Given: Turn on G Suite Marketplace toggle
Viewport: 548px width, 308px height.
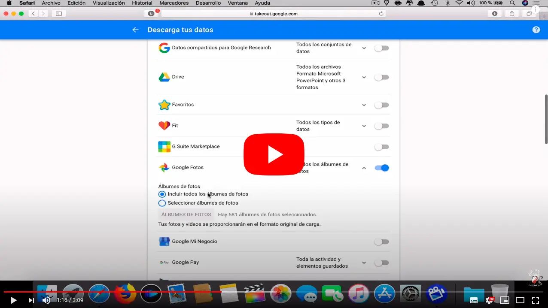Looking at the screenshot, I should pyautogui.click(x=381, y=147).
